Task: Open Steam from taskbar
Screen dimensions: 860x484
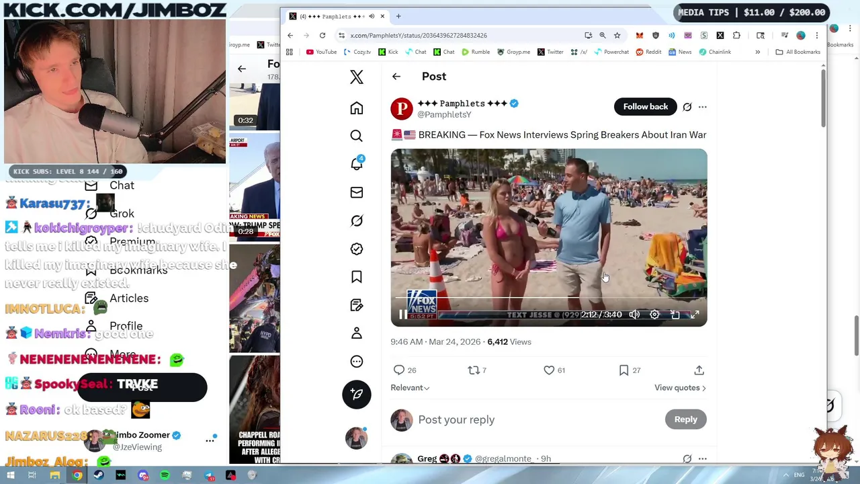Action: (99, 475)
